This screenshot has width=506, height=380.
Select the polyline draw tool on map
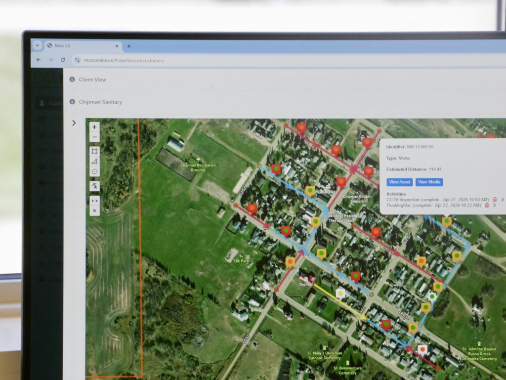pyautogui.click(x=94, y=161)
